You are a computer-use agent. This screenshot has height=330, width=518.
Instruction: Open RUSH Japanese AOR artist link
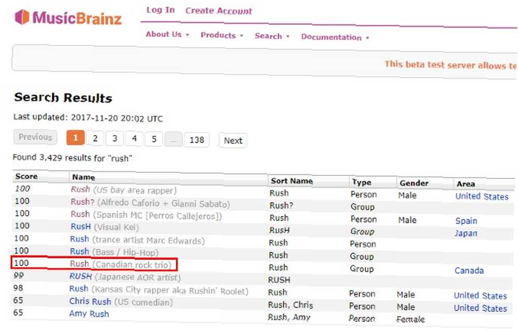tap(81, 276)
